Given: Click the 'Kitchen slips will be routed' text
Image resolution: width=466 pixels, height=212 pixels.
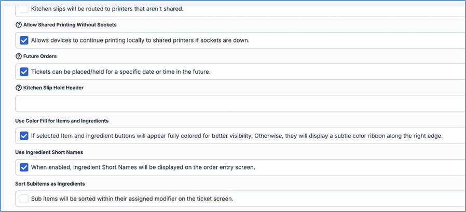Looking at the screenshot, I should click(107, 9).
